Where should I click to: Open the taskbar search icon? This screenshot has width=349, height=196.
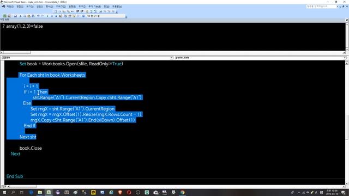tap(13, 192)
